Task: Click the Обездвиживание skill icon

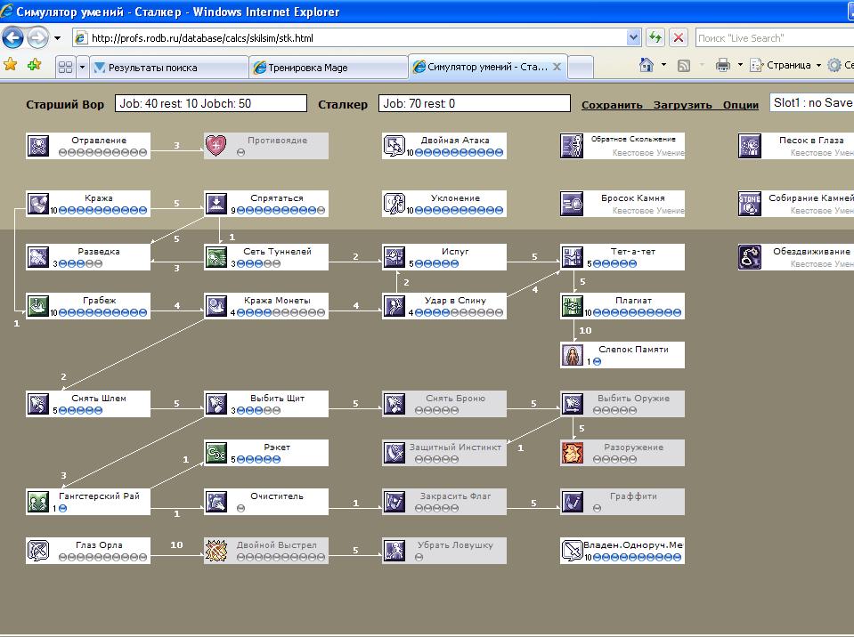Action: pyautogui.click(x=750, y=257)
